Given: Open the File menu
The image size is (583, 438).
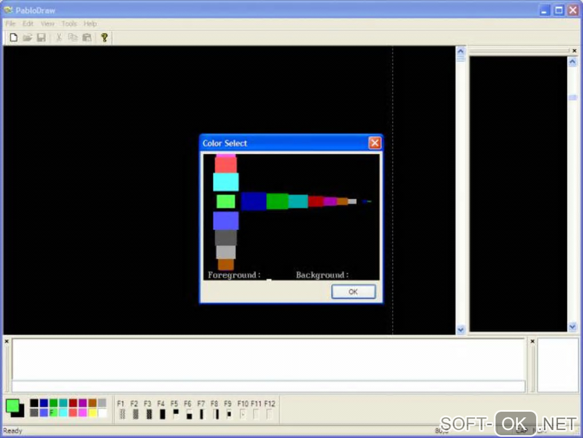Looking at the screenshot, I should pos(10,23).
